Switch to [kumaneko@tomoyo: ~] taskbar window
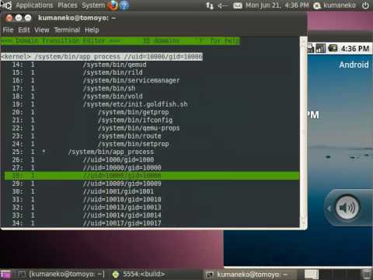The image size is (373, 280). pyautogui.click(x=61, y=275)
